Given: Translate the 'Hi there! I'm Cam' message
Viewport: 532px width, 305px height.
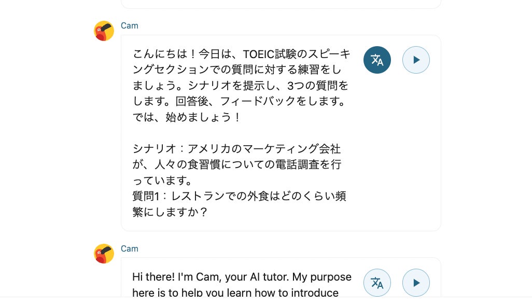Looking at the screenshot, I should [x=377, y=283].
